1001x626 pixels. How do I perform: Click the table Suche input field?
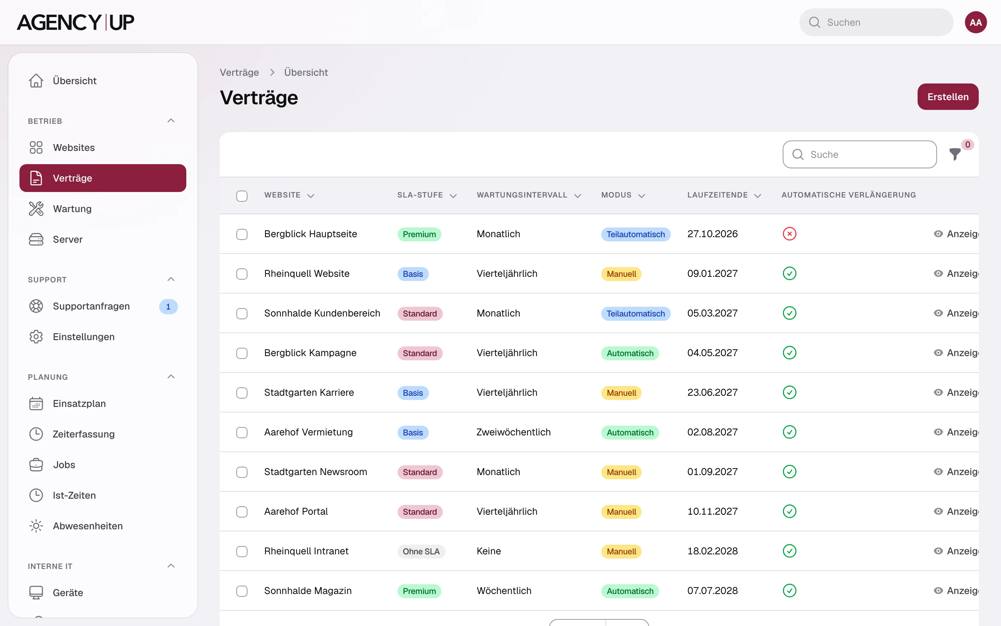click(860, 154)
